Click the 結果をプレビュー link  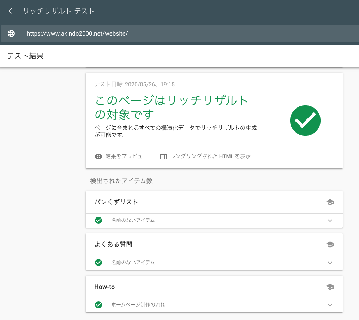(126, 156)
